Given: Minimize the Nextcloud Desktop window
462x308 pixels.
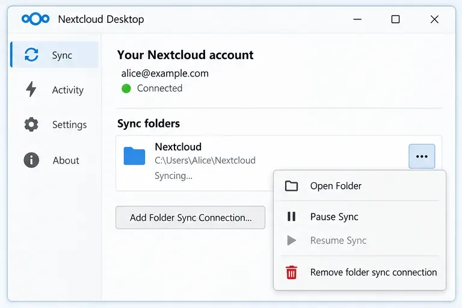Looking at the screenshot, I should (357, 19).
